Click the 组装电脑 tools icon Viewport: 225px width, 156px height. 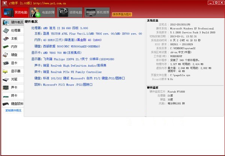pyautogui.click(x=63, y=13)
